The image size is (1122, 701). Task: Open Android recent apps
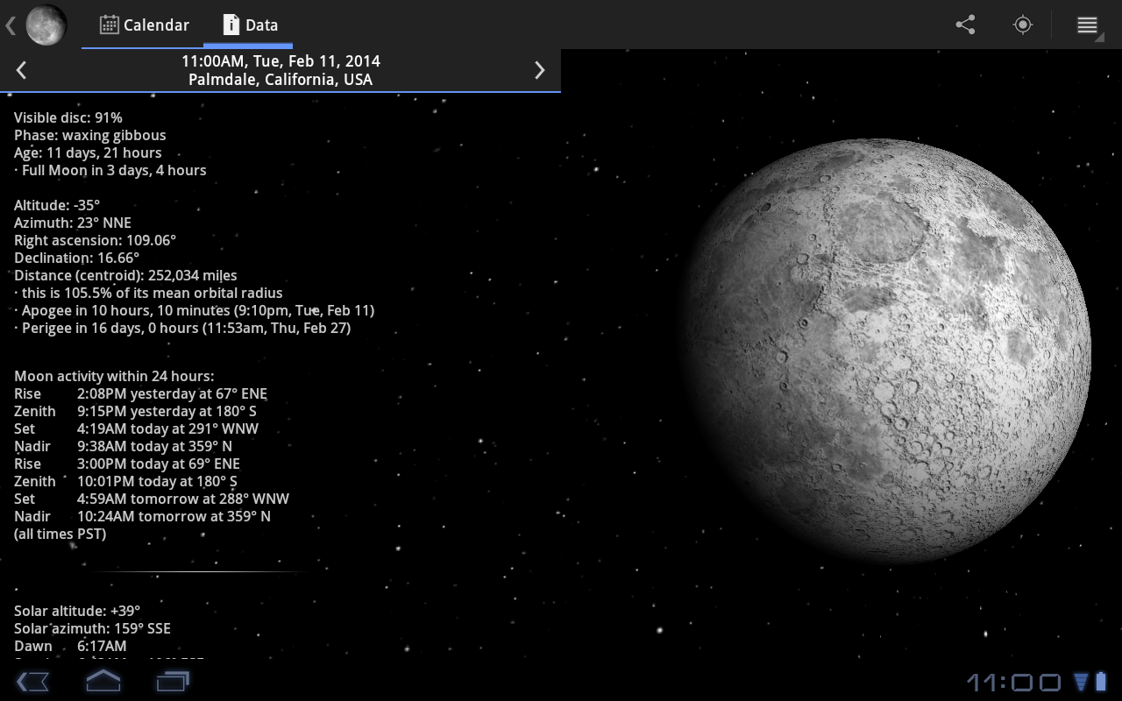point(173,681)
